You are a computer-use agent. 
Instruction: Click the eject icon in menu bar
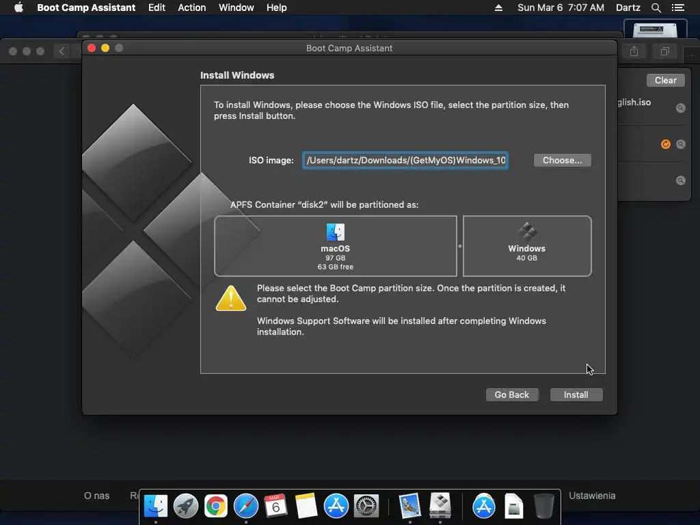pos(498,8)
